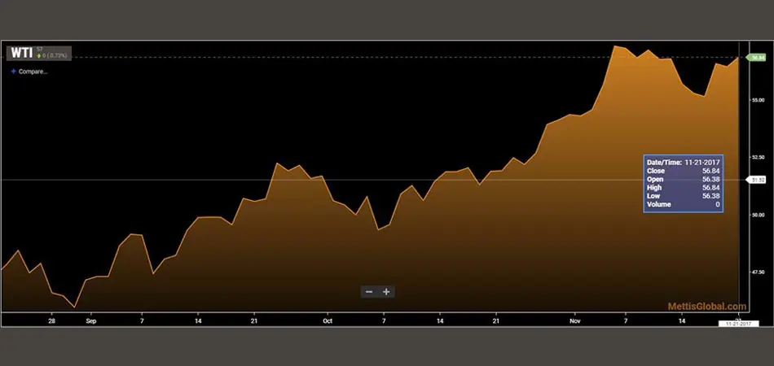Image resolution: width=774 pixels, height=366 pixels.
Task: Select the WTI symbol label
Action: click(20, 53)
